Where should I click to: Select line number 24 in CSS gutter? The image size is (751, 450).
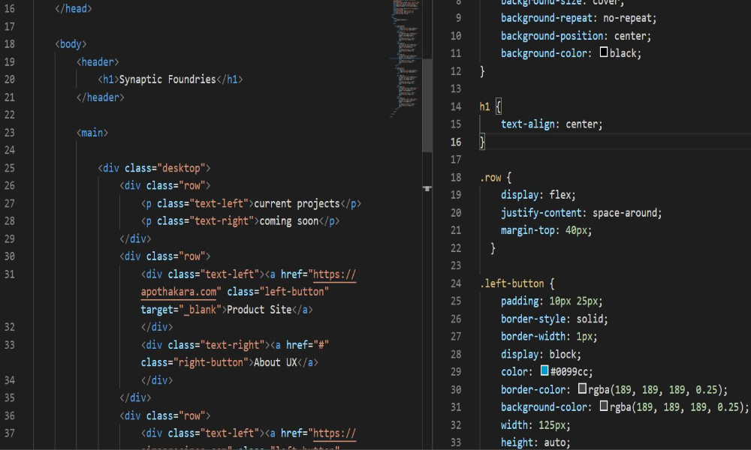pos(455,283)
